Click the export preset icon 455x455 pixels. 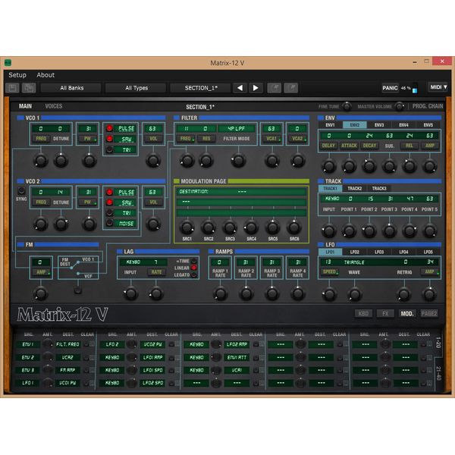pos(291,88)
